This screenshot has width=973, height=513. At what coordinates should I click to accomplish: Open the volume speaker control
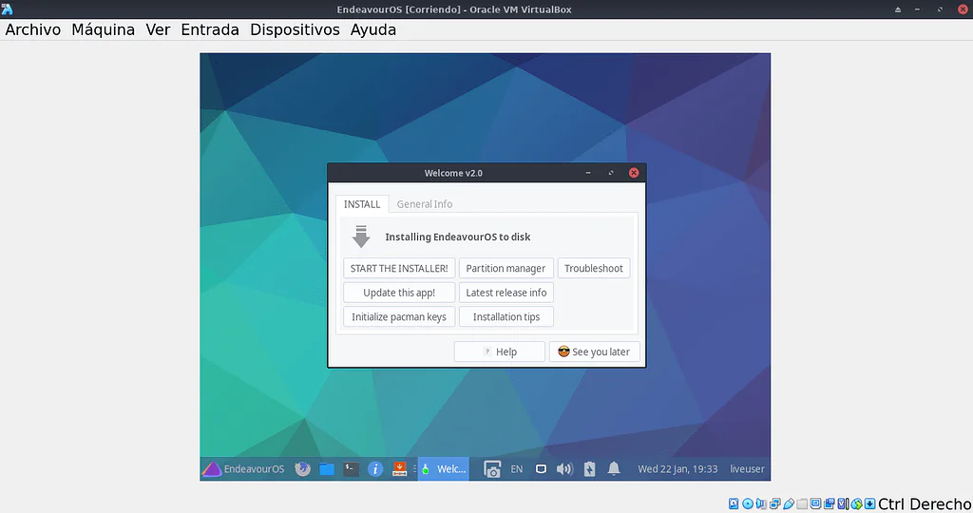coord(564,469)
